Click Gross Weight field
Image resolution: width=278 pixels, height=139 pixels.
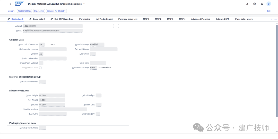(52, 95)
